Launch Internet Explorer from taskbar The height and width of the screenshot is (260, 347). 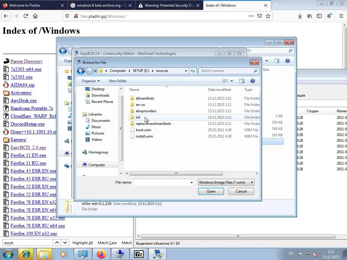point(26,254)
